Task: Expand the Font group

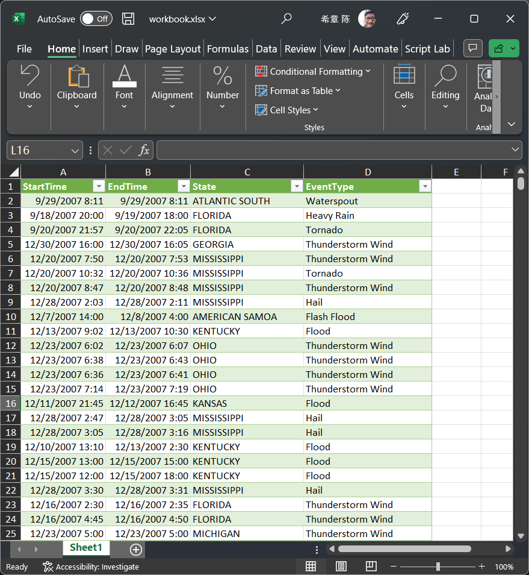Action: point(124,87)
